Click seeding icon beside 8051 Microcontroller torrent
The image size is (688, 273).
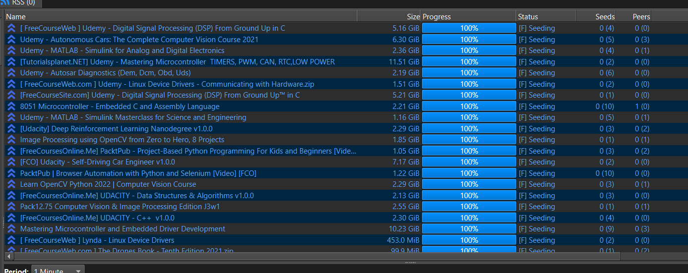pyautogui.click(x=11, y=107)
